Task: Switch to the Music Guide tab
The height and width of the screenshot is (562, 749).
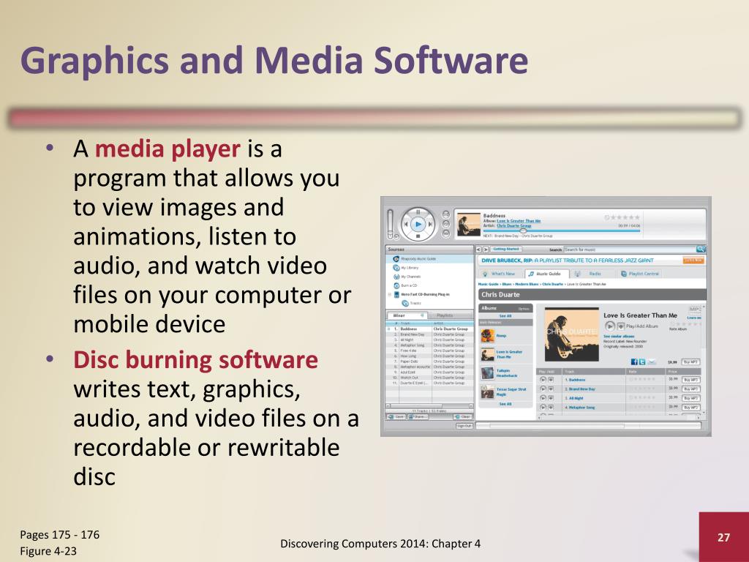Action: (547, 274)
